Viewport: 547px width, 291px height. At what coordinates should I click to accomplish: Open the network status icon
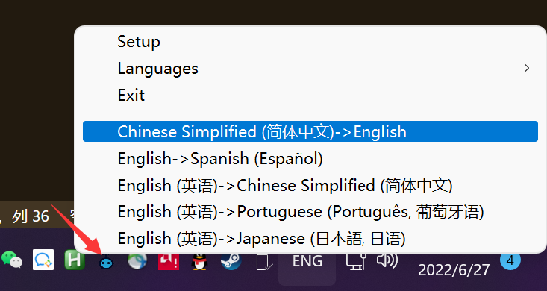click(x=356, y=261)
